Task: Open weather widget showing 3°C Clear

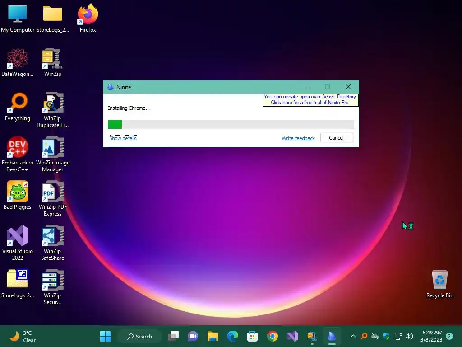Action: coord(22,336)
